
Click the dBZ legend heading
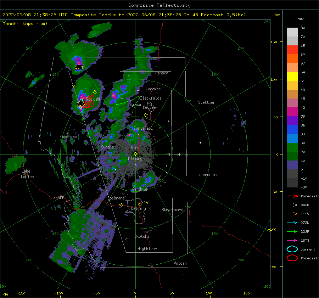(x=301, y=19)
